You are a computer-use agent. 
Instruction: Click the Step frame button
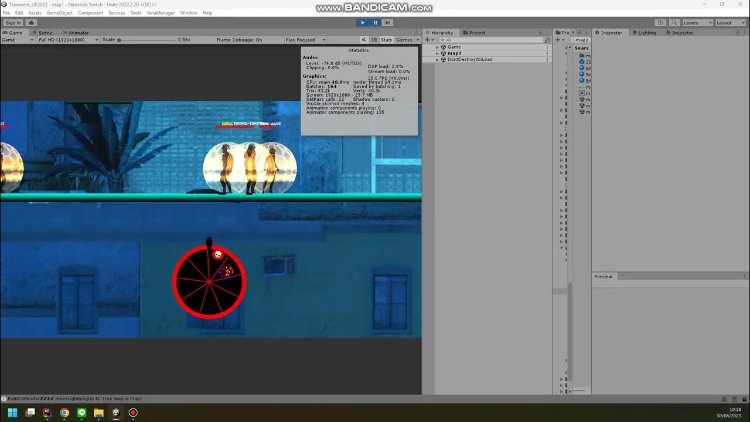coord(387,22)
